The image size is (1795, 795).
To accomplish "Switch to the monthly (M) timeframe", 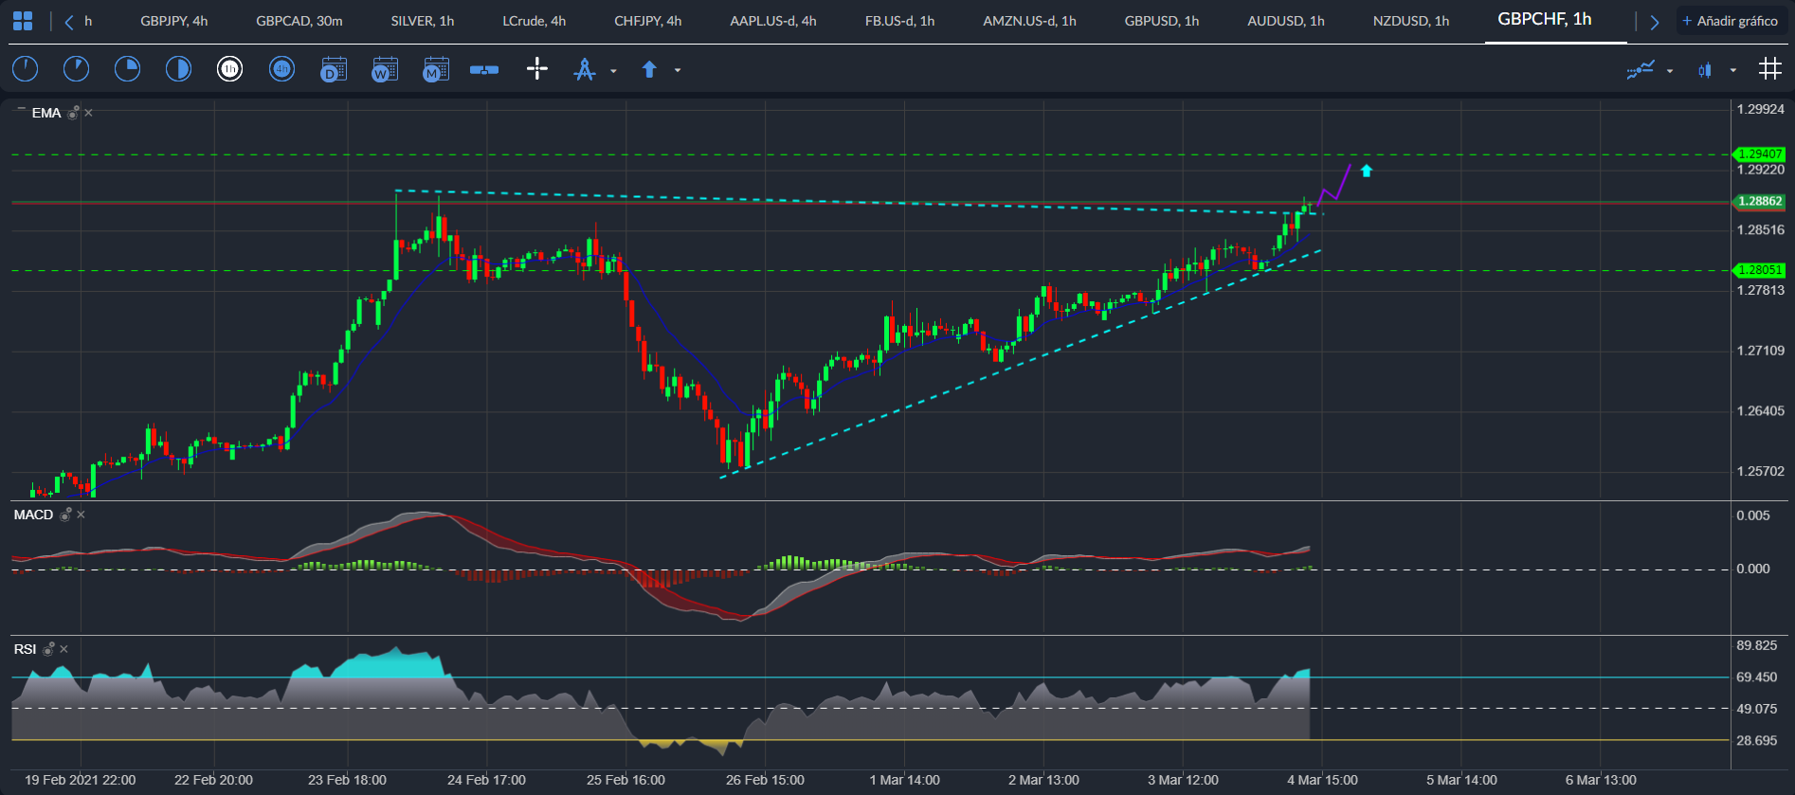I will tap(435, 69).
